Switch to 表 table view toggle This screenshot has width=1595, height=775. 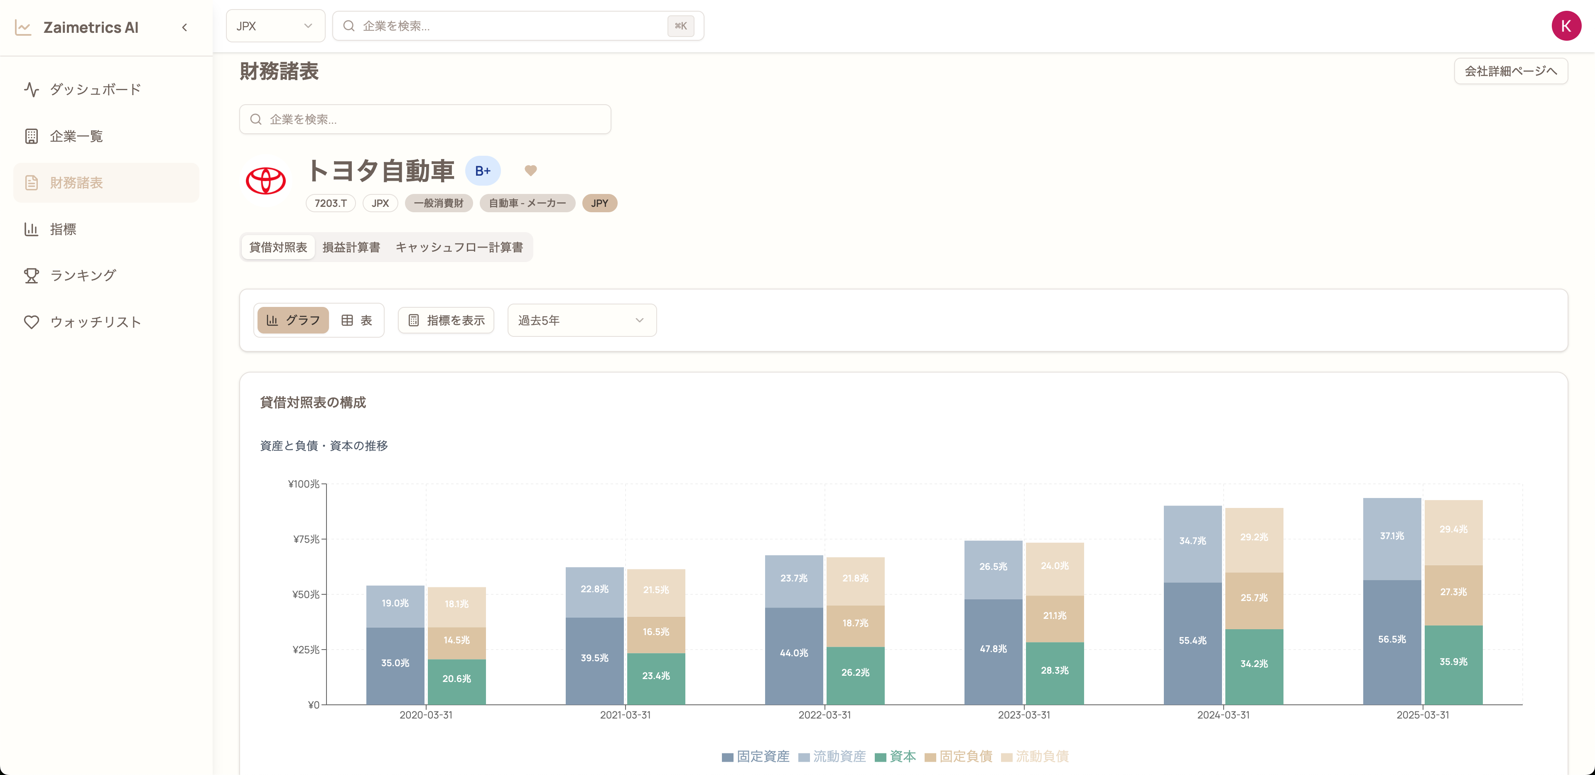click(x=357, y=320)
